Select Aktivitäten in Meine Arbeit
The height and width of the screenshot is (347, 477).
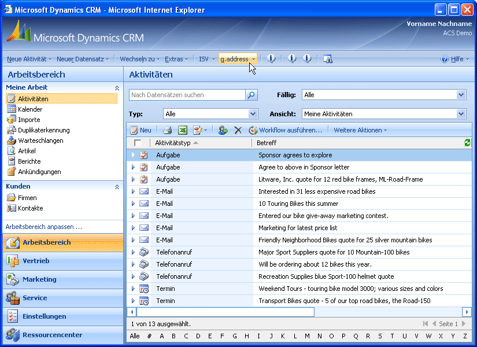[61, 99]
